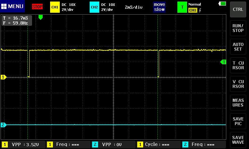Image resolution: width=249 pixels, height=149 pixels.
Task: Toggle the move slow speed button
Action: (159, 7)
